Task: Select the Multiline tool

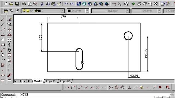Action: [x=3, y=30]
